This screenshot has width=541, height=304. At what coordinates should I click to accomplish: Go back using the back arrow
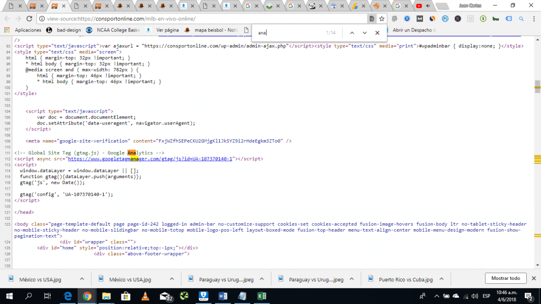7,19
